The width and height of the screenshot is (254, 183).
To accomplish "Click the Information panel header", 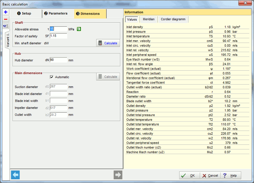I will 188,12.
